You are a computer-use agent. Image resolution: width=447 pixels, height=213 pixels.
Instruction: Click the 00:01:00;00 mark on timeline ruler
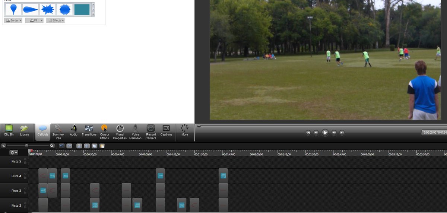145,154
